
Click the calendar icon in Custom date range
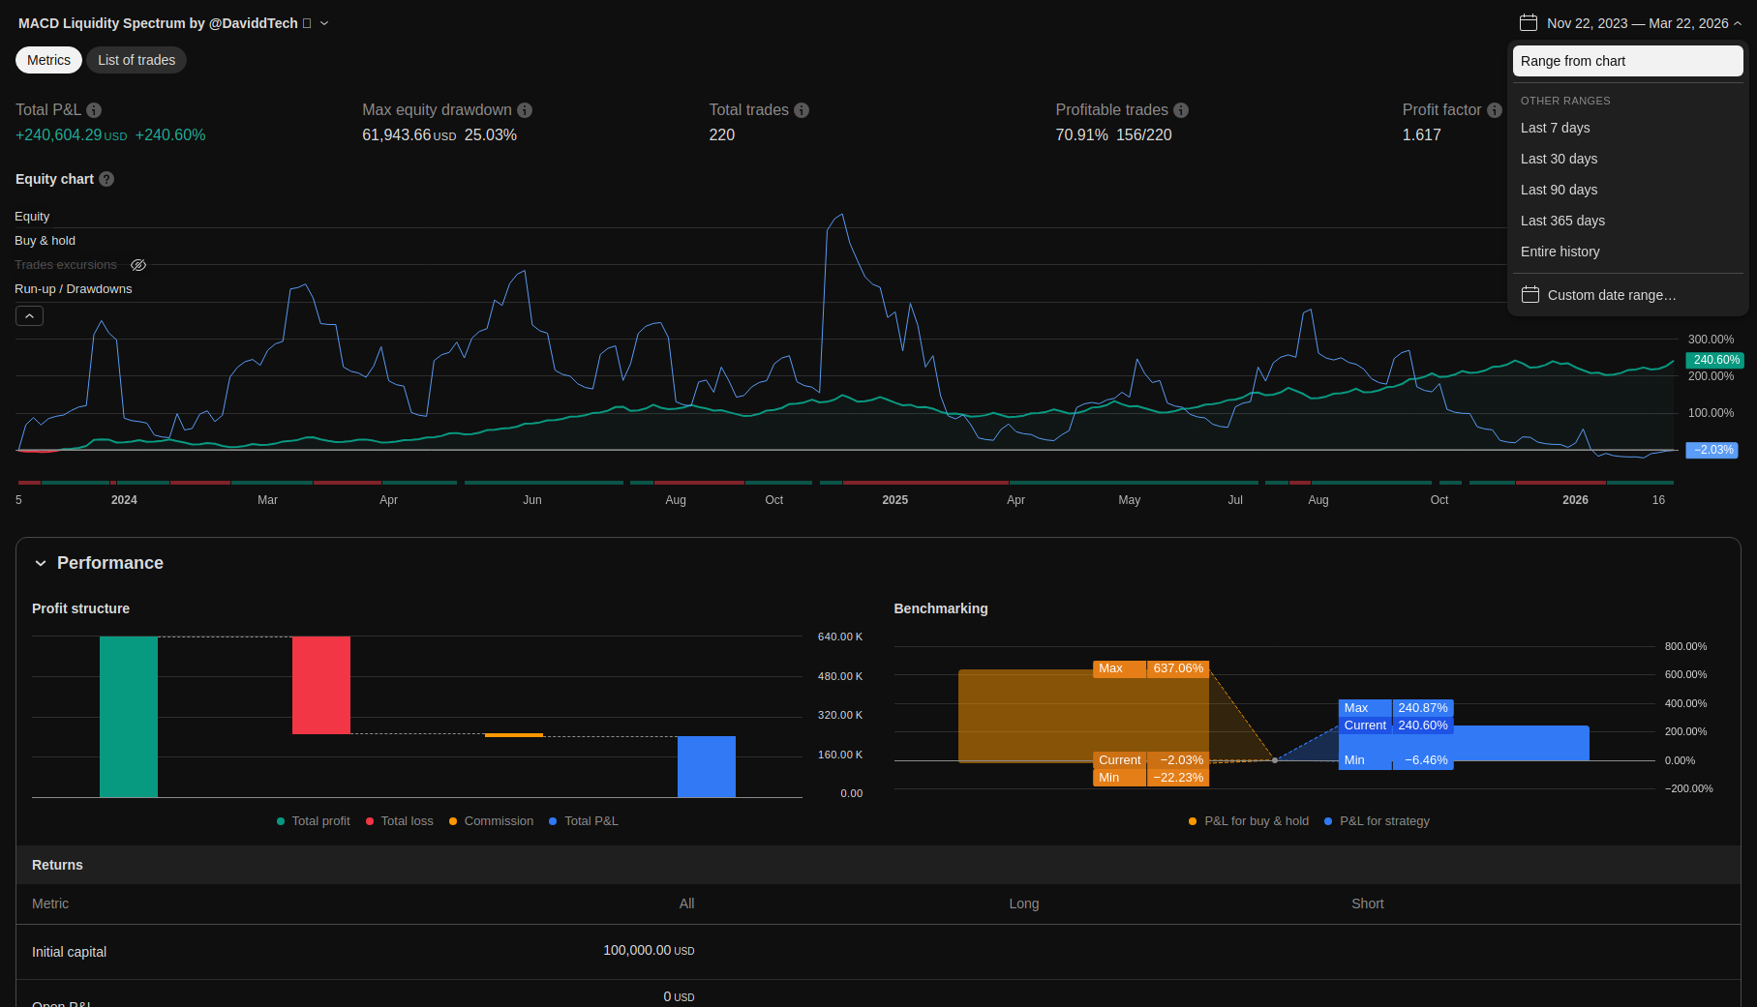(x=1530, y=295)
